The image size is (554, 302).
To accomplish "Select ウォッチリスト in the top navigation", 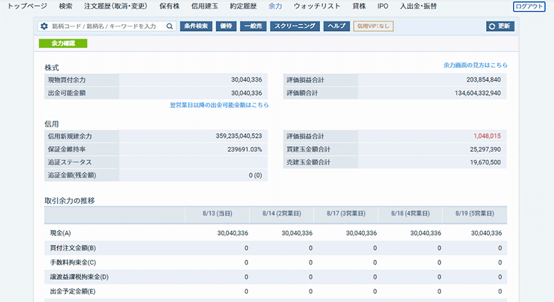I will (x=316, y=6).
